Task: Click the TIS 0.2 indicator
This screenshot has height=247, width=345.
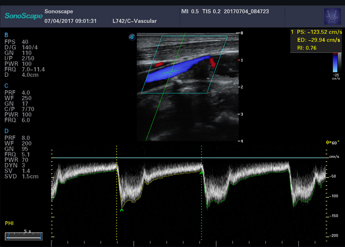Action: (x=211, y=11)
